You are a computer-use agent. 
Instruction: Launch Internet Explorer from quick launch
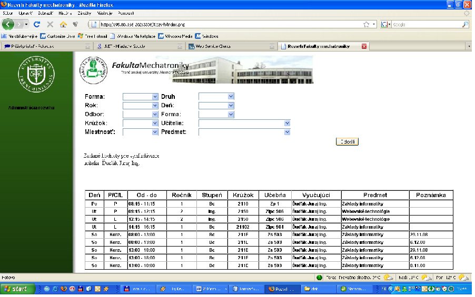pyautogui.click(x=55, y=289)
